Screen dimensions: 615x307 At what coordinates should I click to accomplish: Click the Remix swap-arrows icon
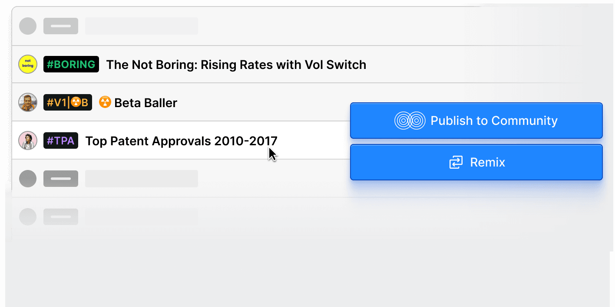[x=456, y=163]
